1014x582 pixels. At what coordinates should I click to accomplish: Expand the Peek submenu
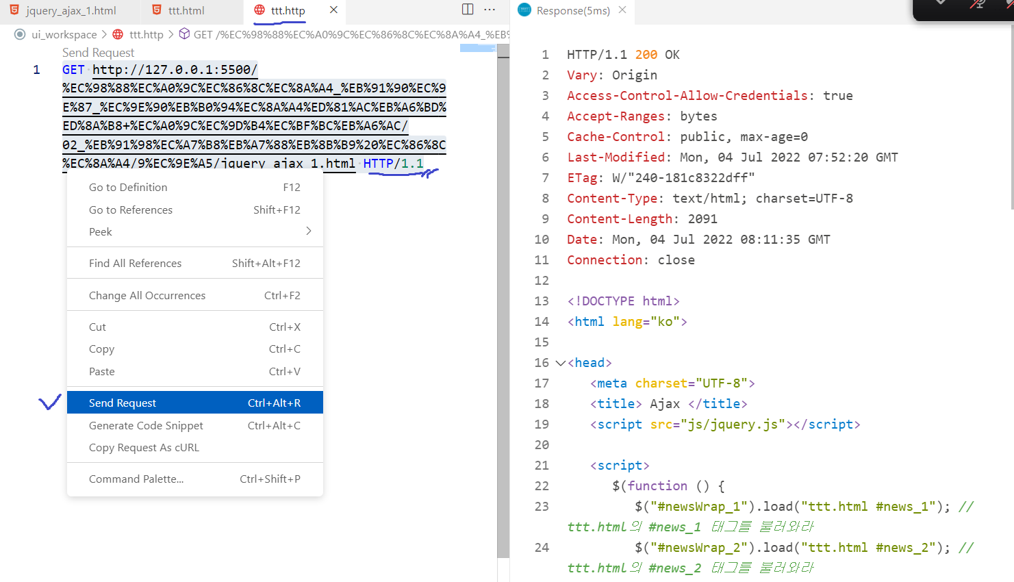195,231
